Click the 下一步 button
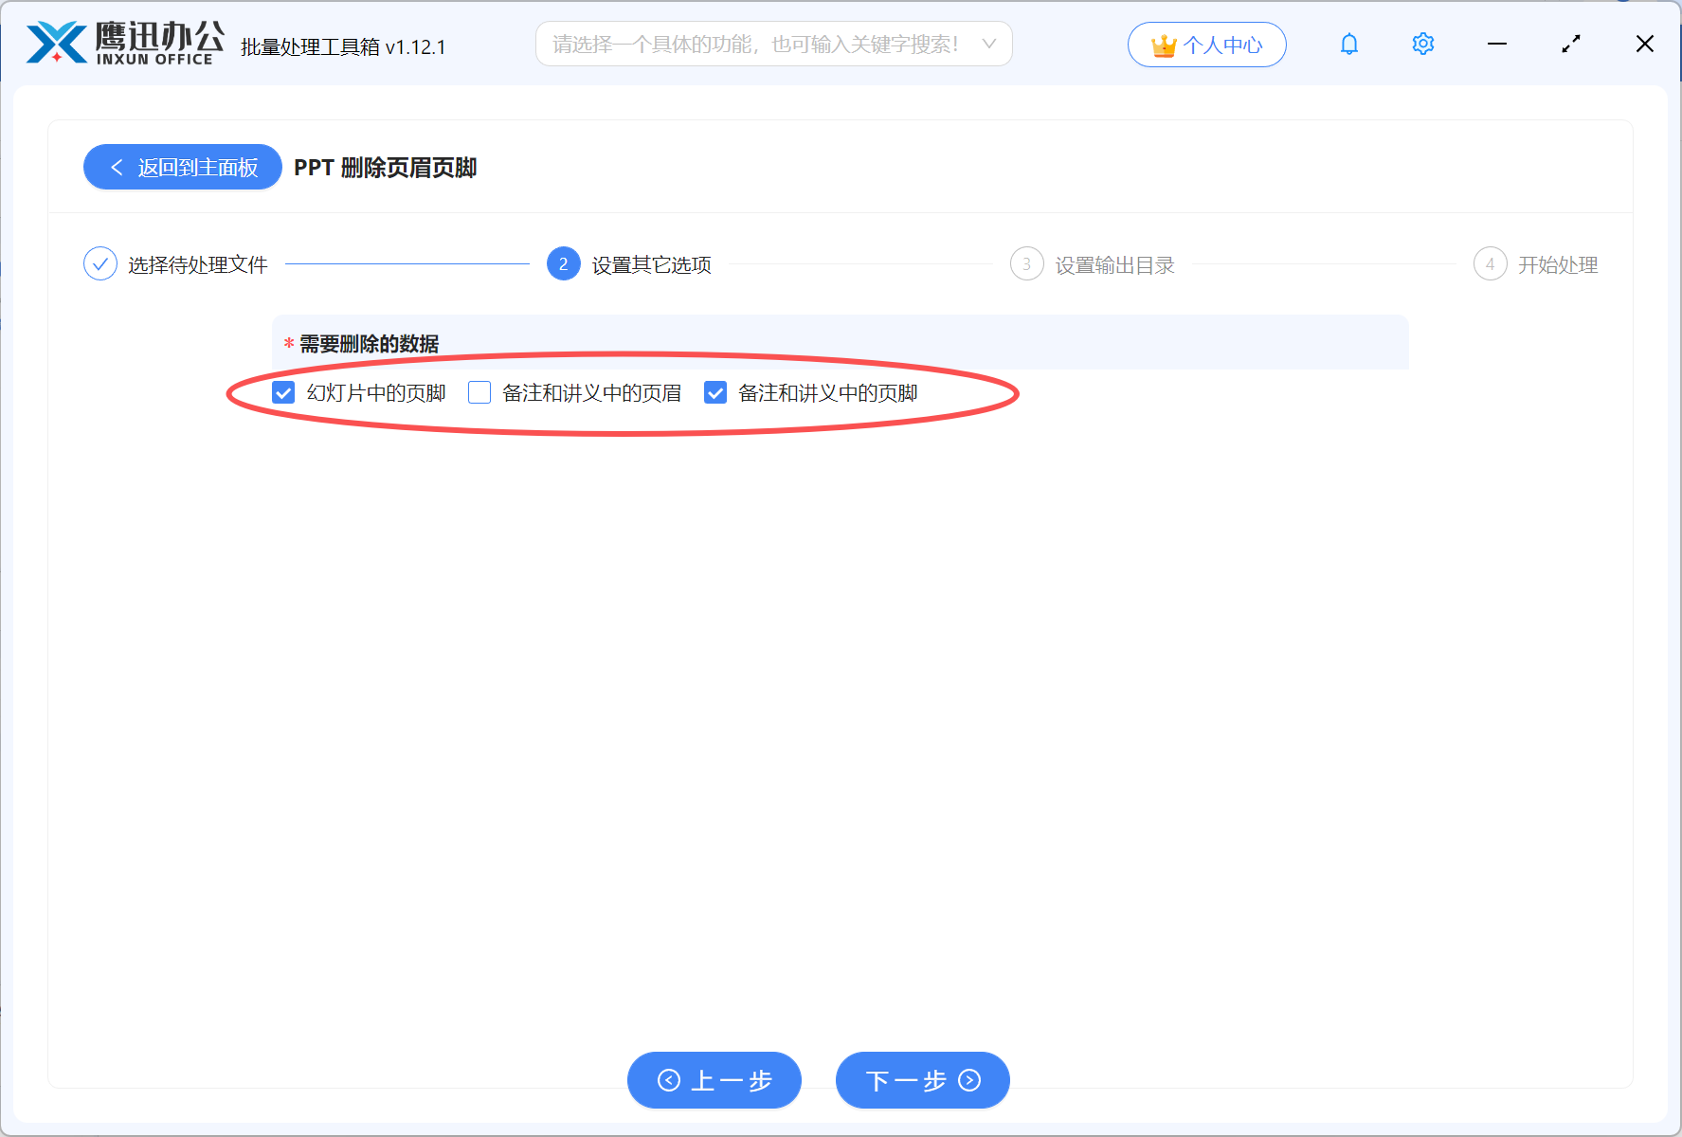 pos(921,1080)
